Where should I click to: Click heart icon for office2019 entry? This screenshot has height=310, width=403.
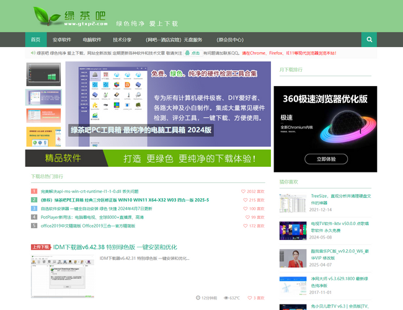pos(246,226)
